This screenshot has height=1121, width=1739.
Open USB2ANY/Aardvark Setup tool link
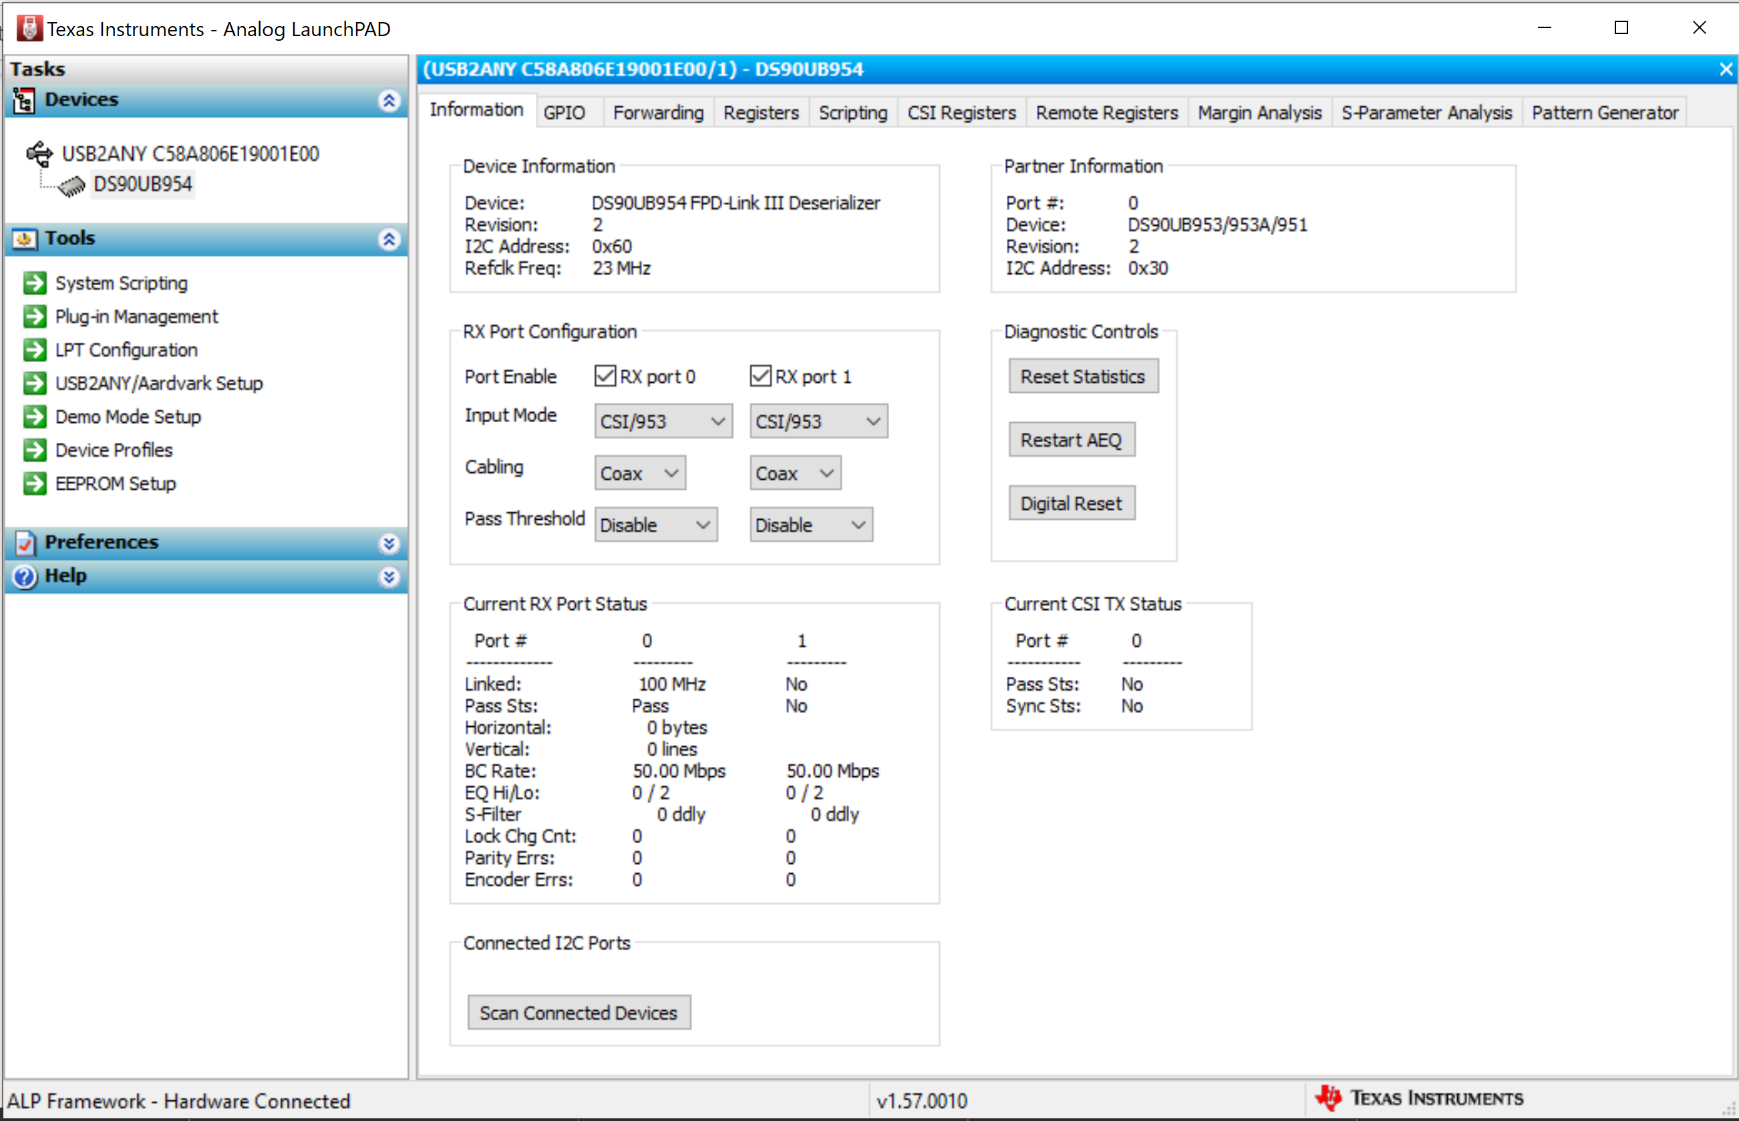[x=160, y=383]
